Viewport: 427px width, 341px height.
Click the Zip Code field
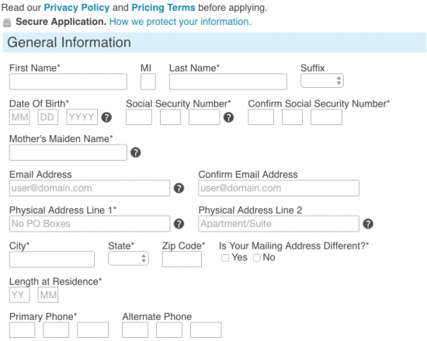point(182,259)
